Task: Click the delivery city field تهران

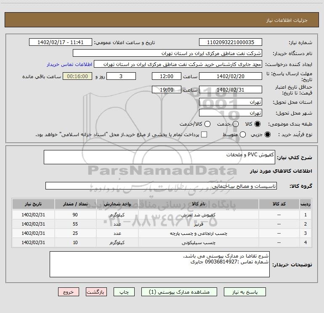Action: click(x=231, y=113)
